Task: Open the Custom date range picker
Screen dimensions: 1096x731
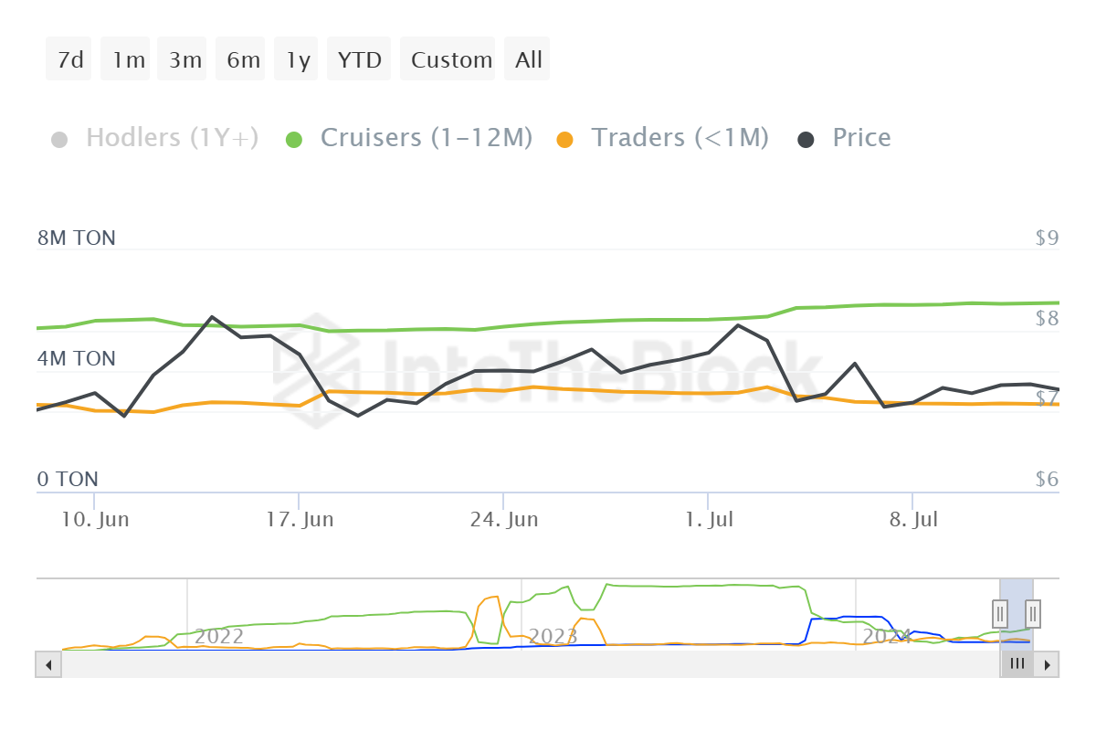Action: pyautogui.click(x=451, y=60)
